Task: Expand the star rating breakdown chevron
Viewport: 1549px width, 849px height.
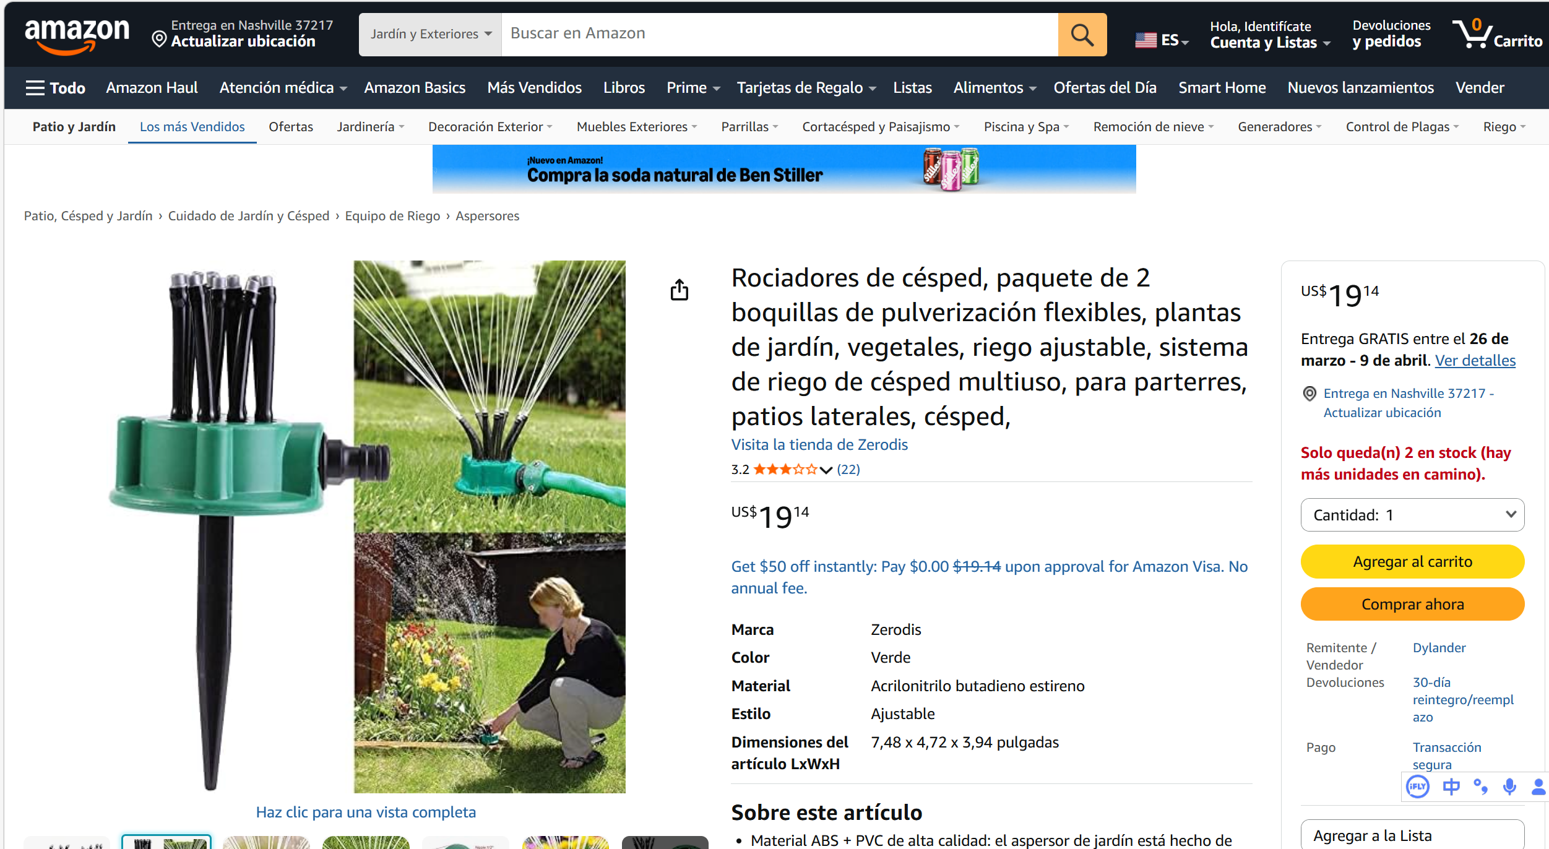Action: click(x=826, y=470)
